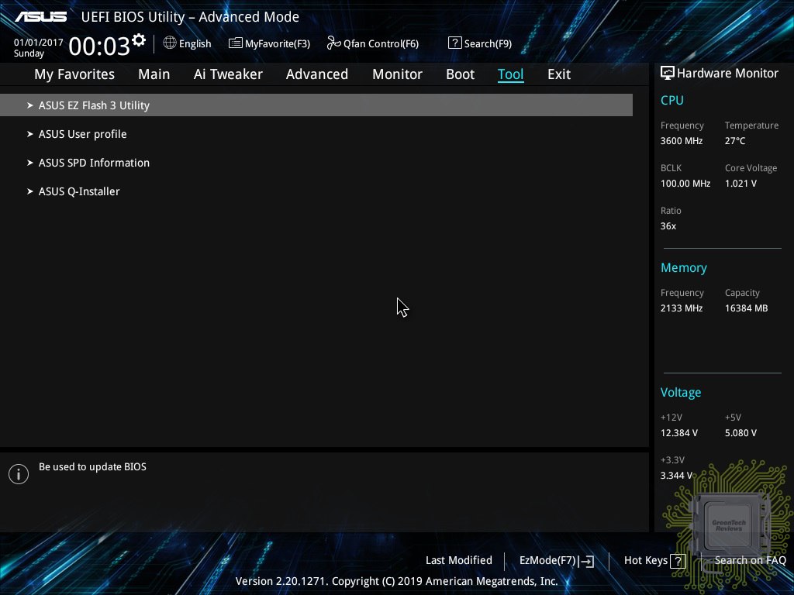Click the date 01/01/2017
Screen dimensions: 794x595
coord(39,43)
